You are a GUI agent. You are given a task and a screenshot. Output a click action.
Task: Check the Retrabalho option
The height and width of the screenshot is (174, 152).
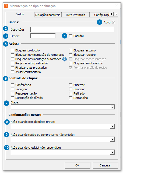click(x=70, y=98)
